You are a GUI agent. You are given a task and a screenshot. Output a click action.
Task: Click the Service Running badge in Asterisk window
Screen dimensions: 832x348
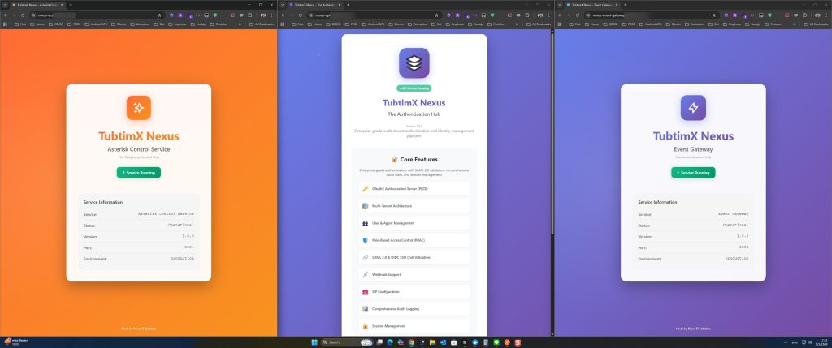138,172
